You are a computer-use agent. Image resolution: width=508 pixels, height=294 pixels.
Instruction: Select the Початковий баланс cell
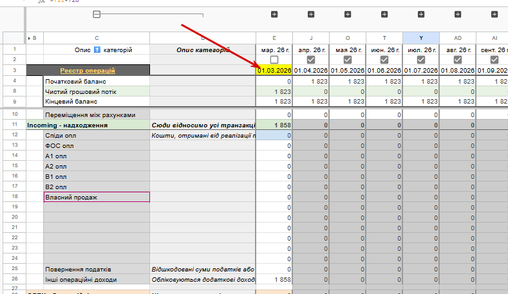(x=97, y=81)
